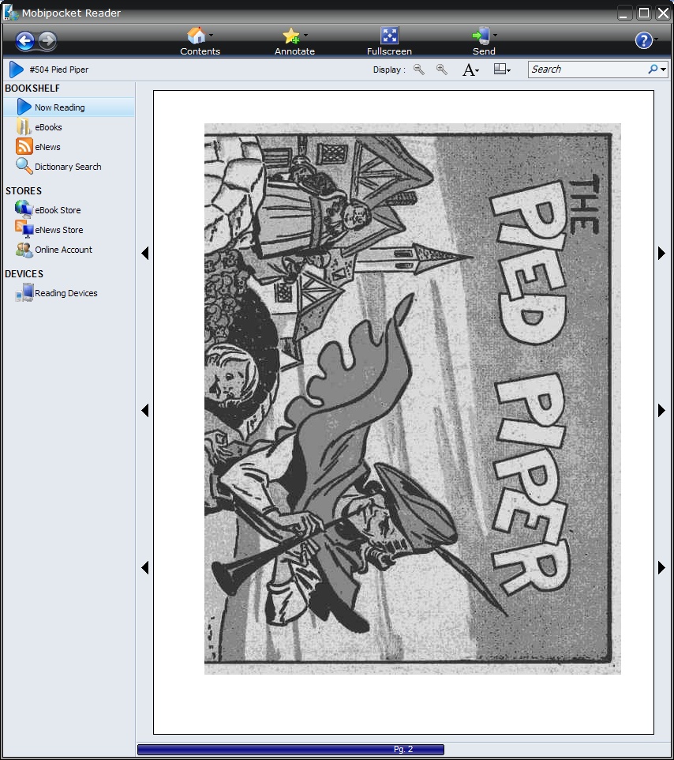The image size is (674, 760).
Task: Open Online Account
Action: coord(63,250)
